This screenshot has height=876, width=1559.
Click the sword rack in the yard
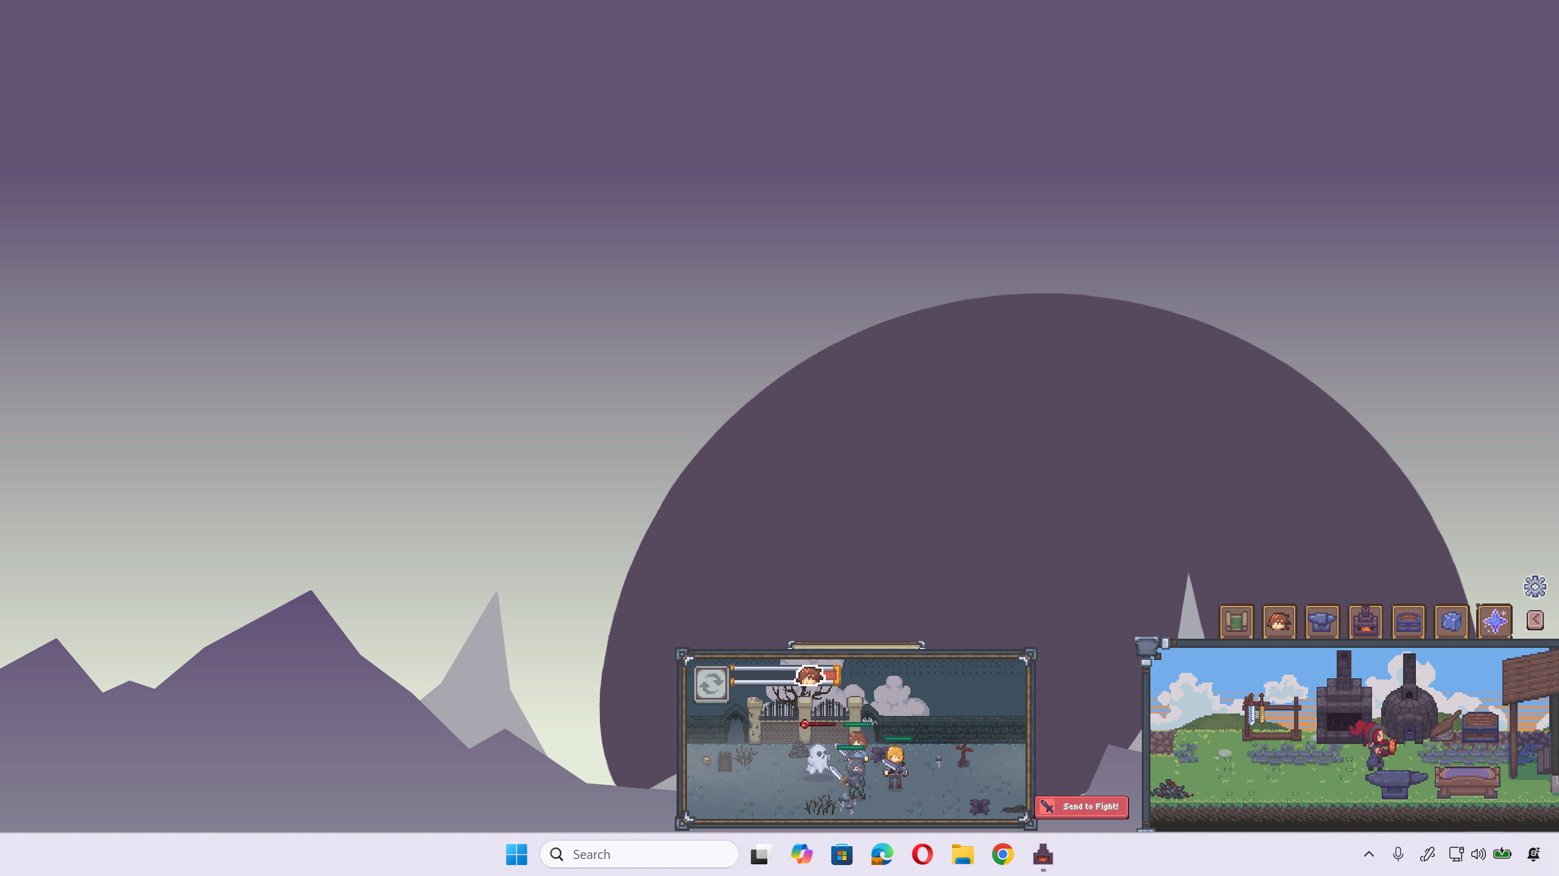pyautogui.click(x=1271, y=717)
